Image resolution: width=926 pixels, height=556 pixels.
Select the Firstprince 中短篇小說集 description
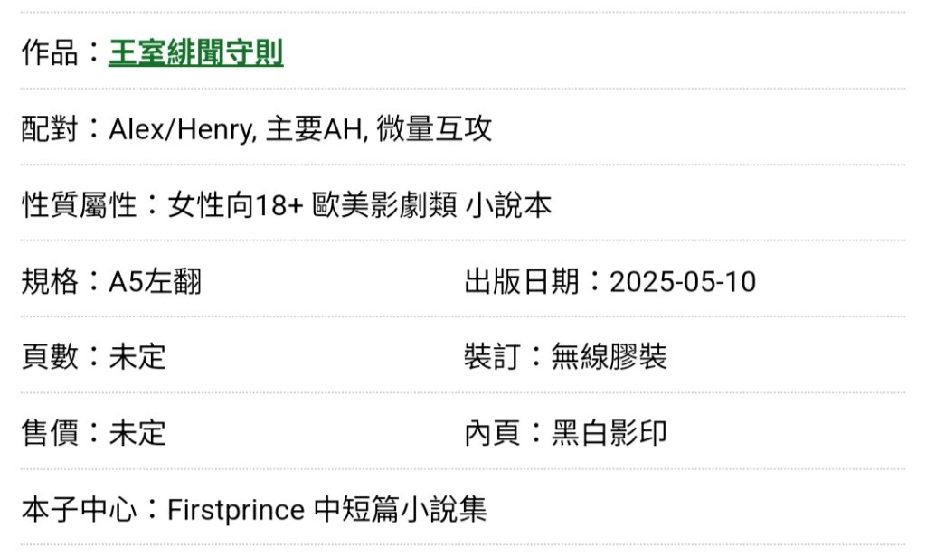pyautogui.click(x=327, y=509)
